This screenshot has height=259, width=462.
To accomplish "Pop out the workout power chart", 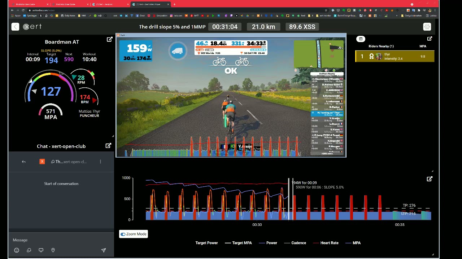I will [430, 179].
